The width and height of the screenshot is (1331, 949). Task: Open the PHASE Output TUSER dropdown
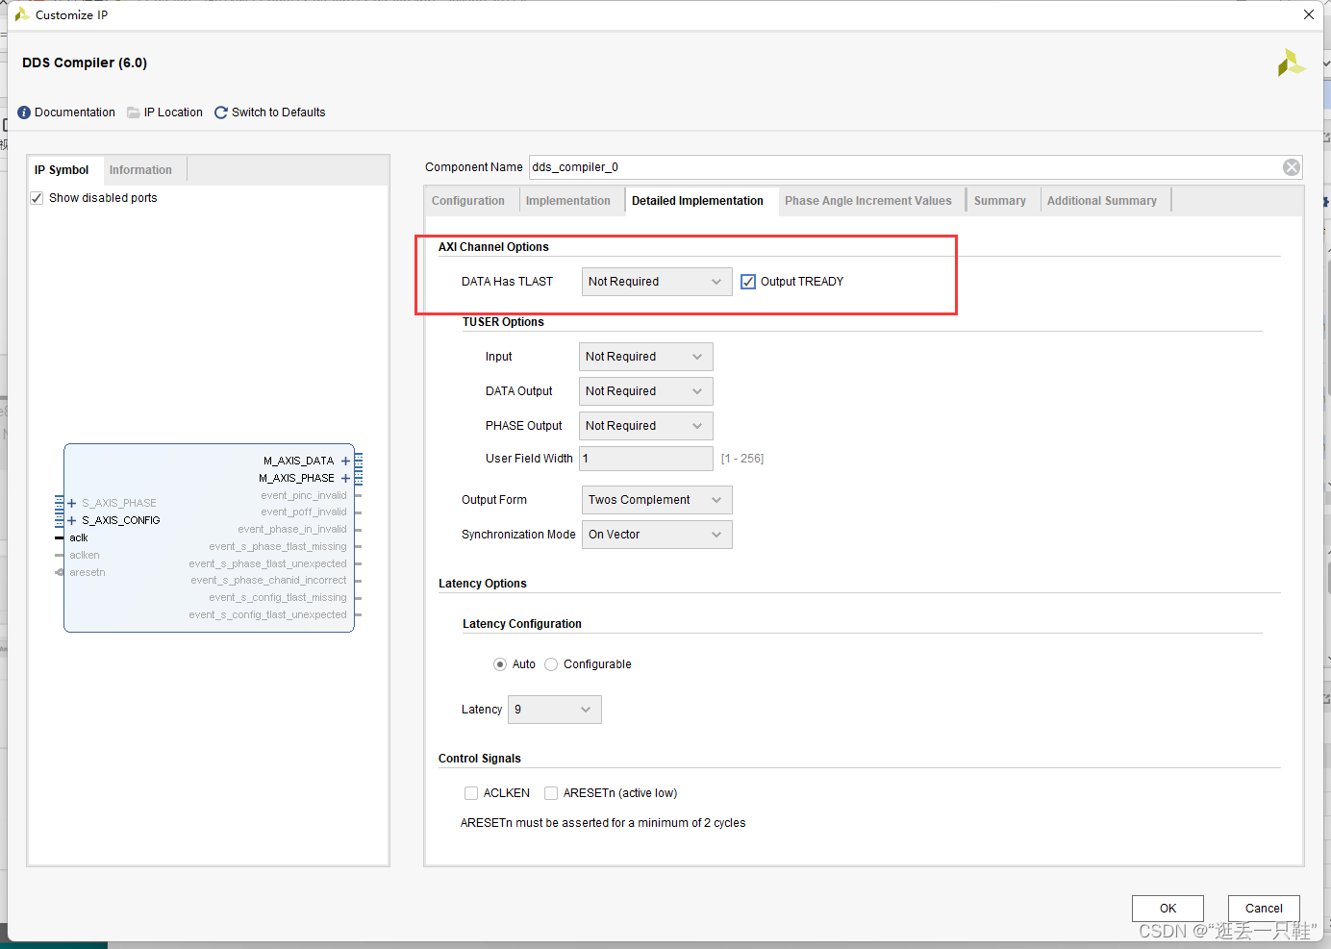pos(646,426)
